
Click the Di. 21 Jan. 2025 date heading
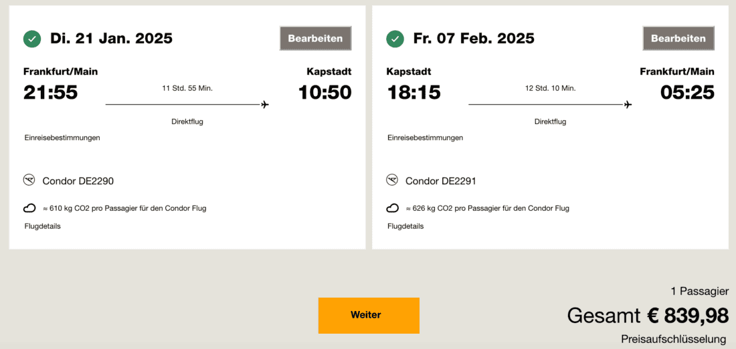click(x=111, y=39)
